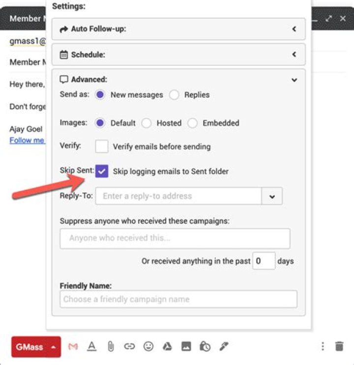
Task: Open the emoji picker
Action: (148, 346)
